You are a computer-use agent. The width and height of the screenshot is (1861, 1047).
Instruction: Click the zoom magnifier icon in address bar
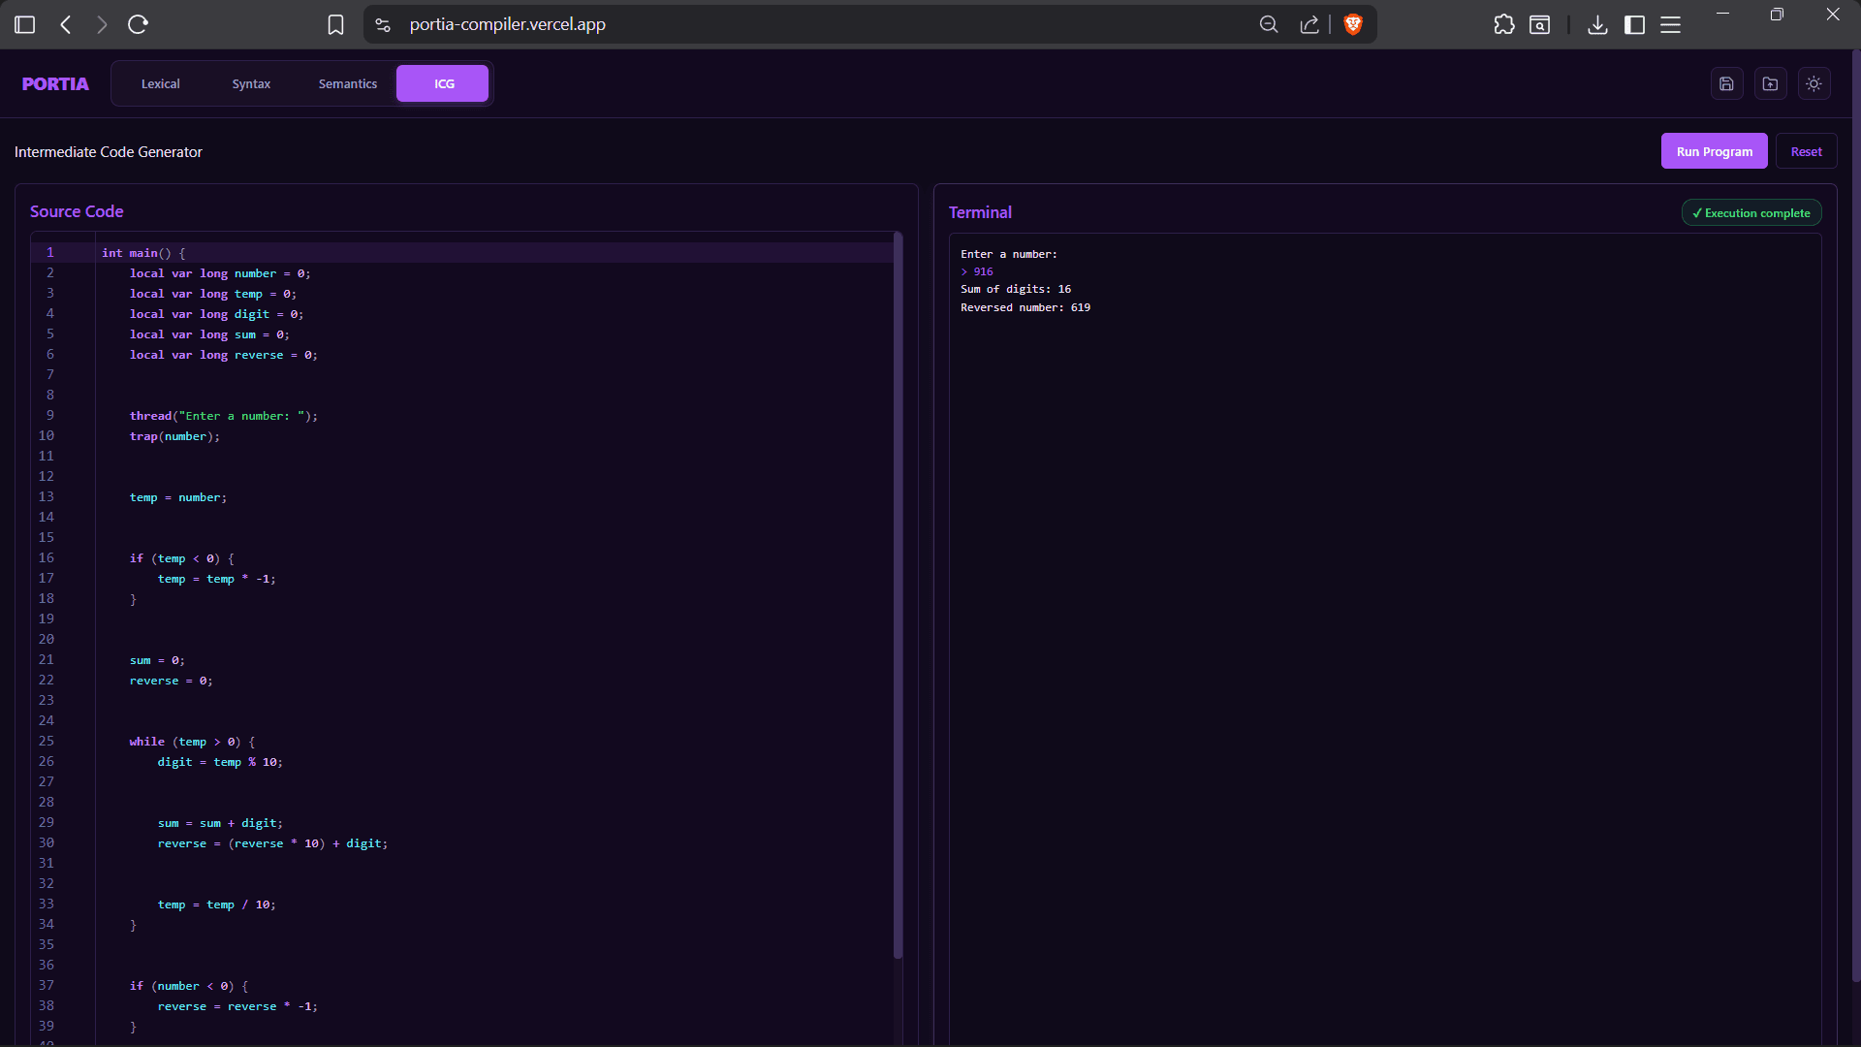point(1268,24)
